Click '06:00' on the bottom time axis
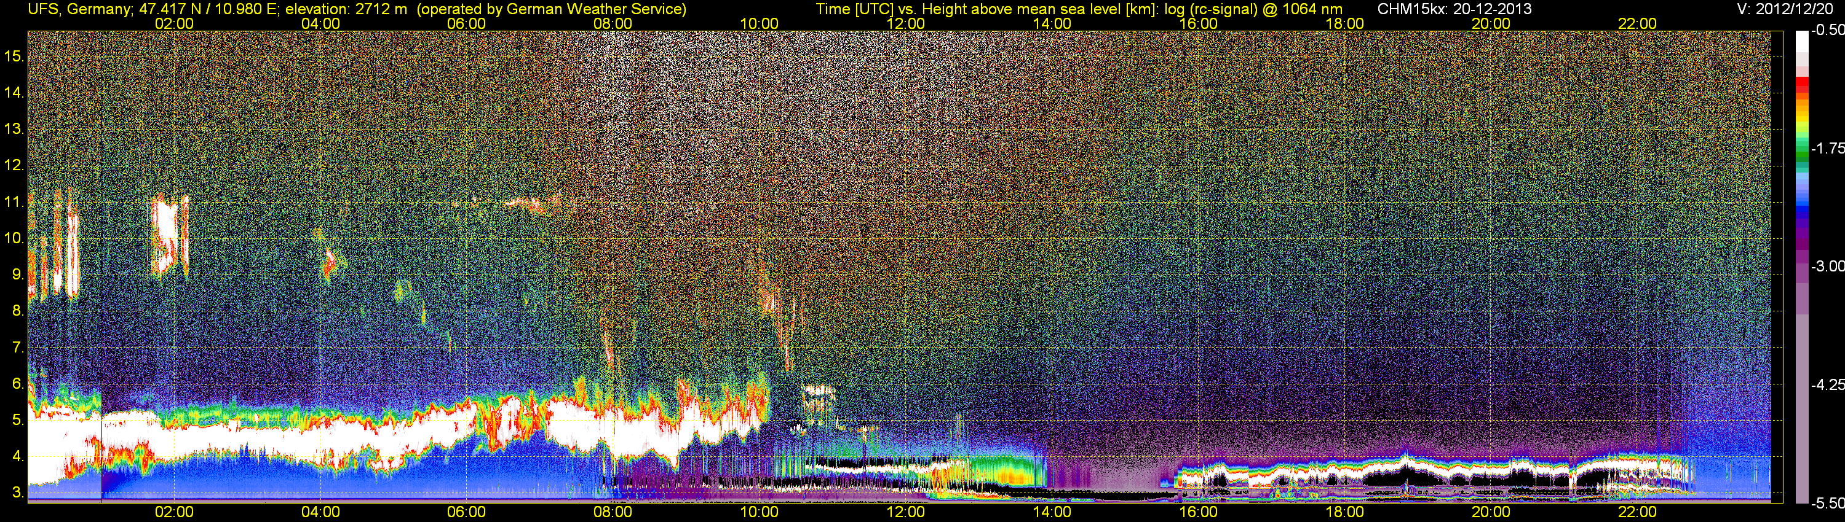The height and width of the screenshot is (522, 1845). [466, 512]
